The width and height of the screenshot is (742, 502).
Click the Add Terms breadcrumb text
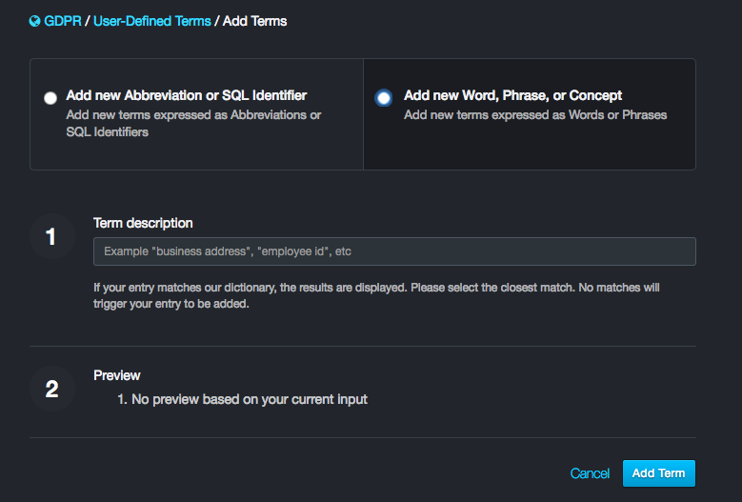tap(255, 21)
